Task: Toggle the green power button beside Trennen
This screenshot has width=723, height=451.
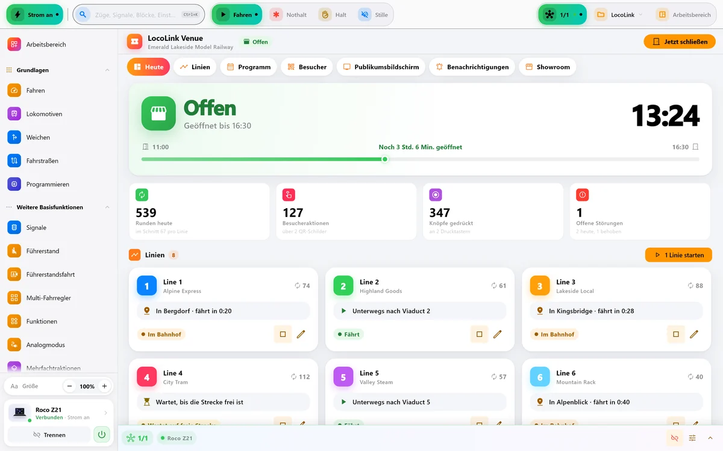Action: point(102,435)
